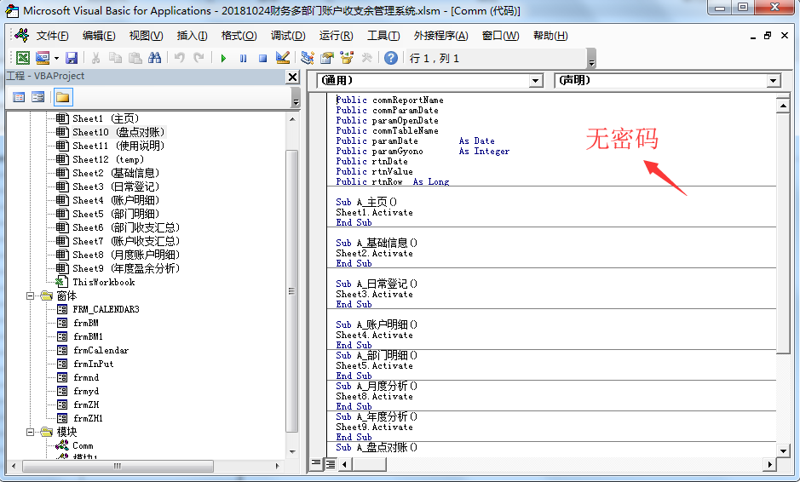
Task: Open the 帮助(H) menu
Action: tap(550, 36)
